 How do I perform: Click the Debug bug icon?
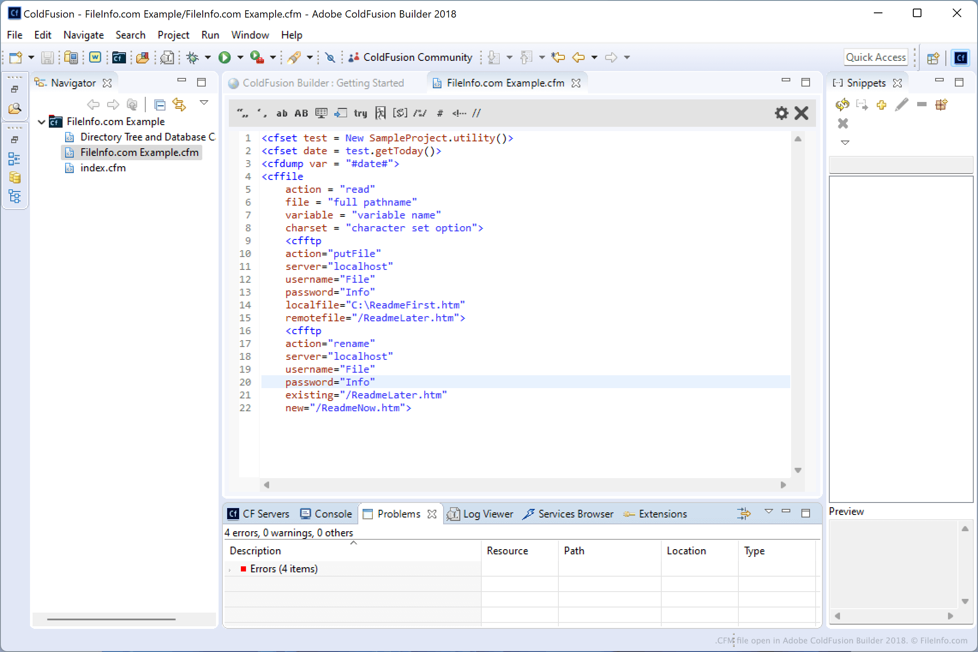(x=192, y=57)
